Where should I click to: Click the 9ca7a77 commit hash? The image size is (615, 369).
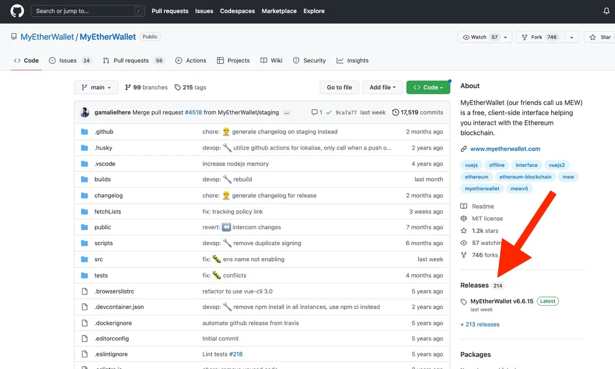click(x=346, y=113)
